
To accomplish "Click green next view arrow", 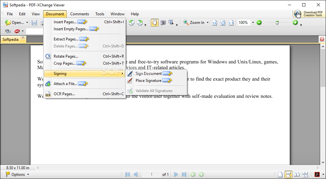I will (201, 175).
